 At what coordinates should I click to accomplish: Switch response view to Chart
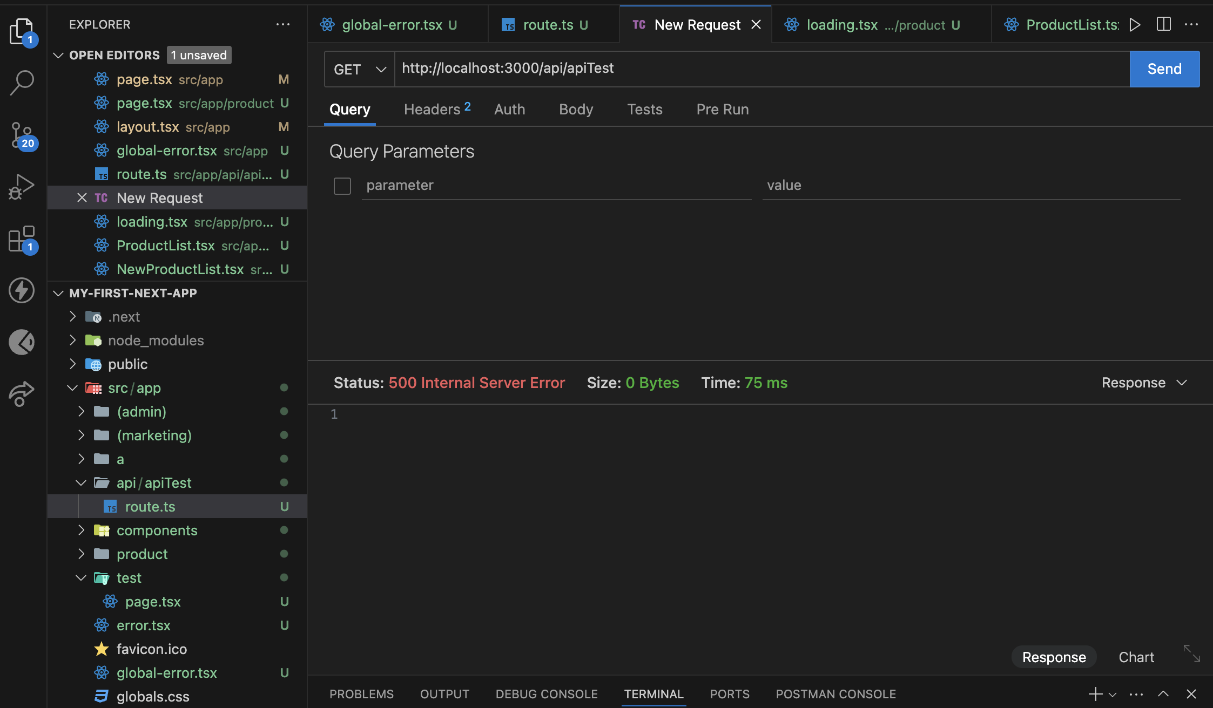click(x=1136, y=657)
